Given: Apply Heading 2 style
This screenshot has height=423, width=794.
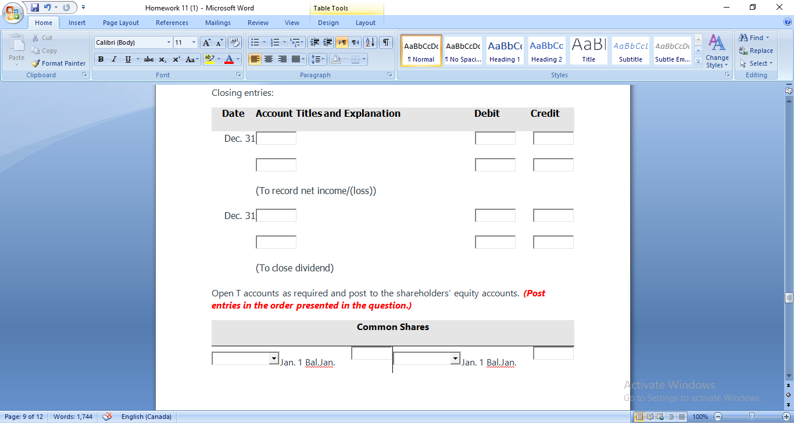Looking at the screenshot, I should pos(546,51).
